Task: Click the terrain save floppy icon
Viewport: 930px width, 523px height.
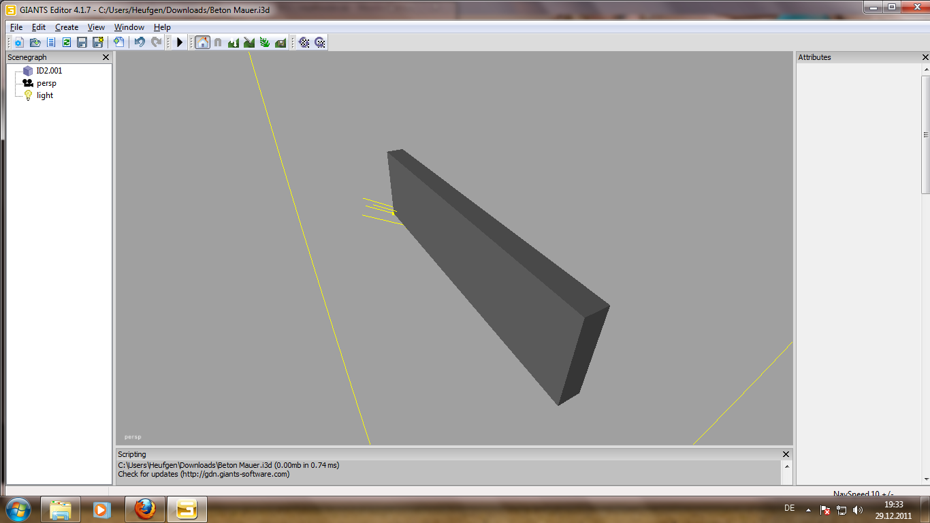Action: click(280, 42)
